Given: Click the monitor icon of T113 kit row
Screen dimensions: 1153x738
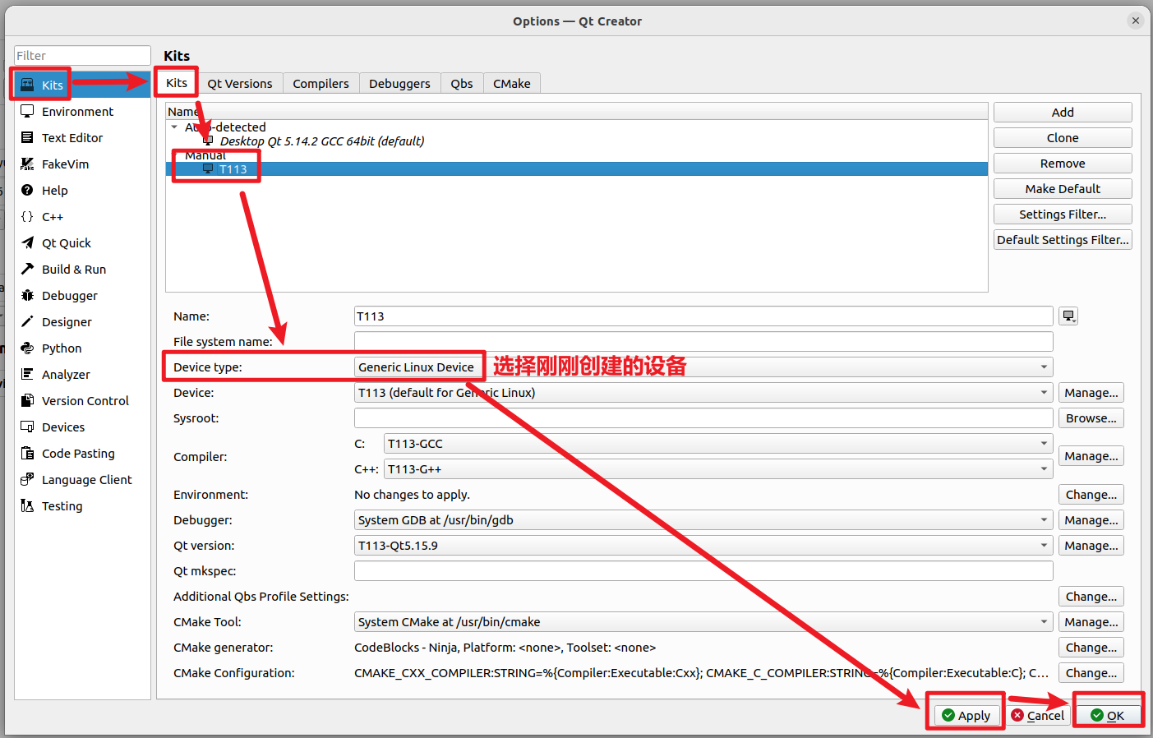Looking at the screenshot, I should 208,168.
